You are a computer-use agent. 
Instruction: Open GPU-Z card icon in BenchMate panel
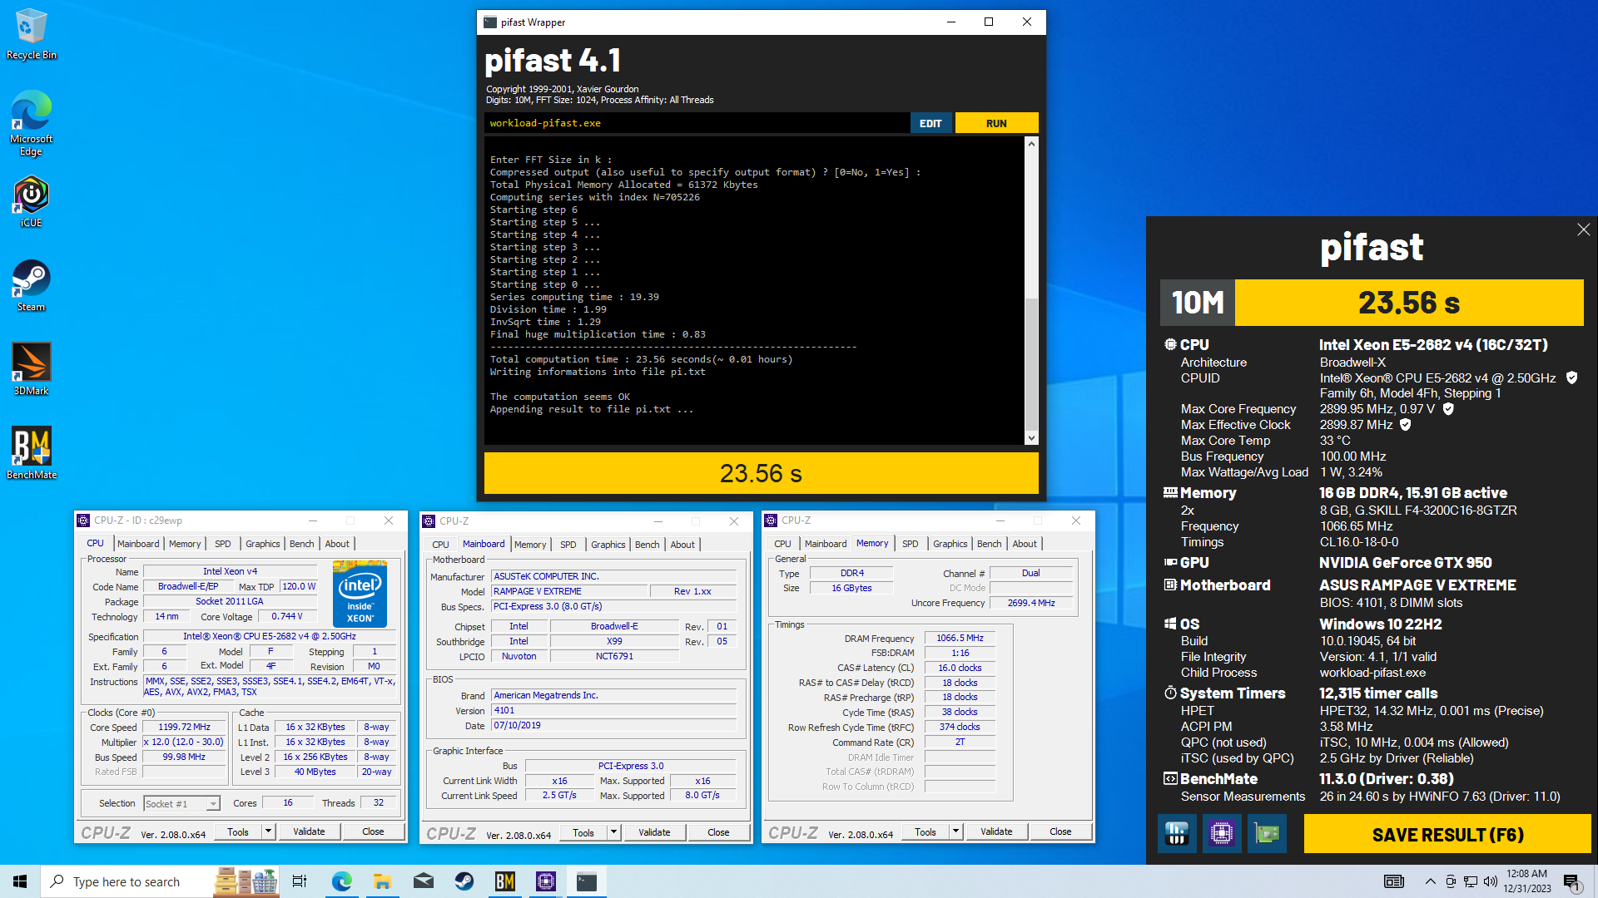1267,833
